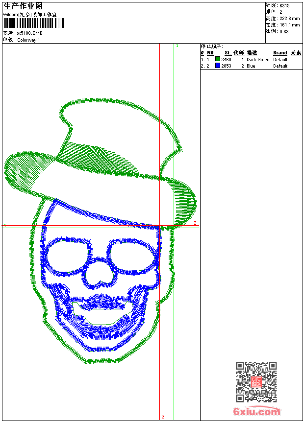
Task: Open the 6xiu.com watermark link
Action: pyautogui.click(x=257, y=412)
